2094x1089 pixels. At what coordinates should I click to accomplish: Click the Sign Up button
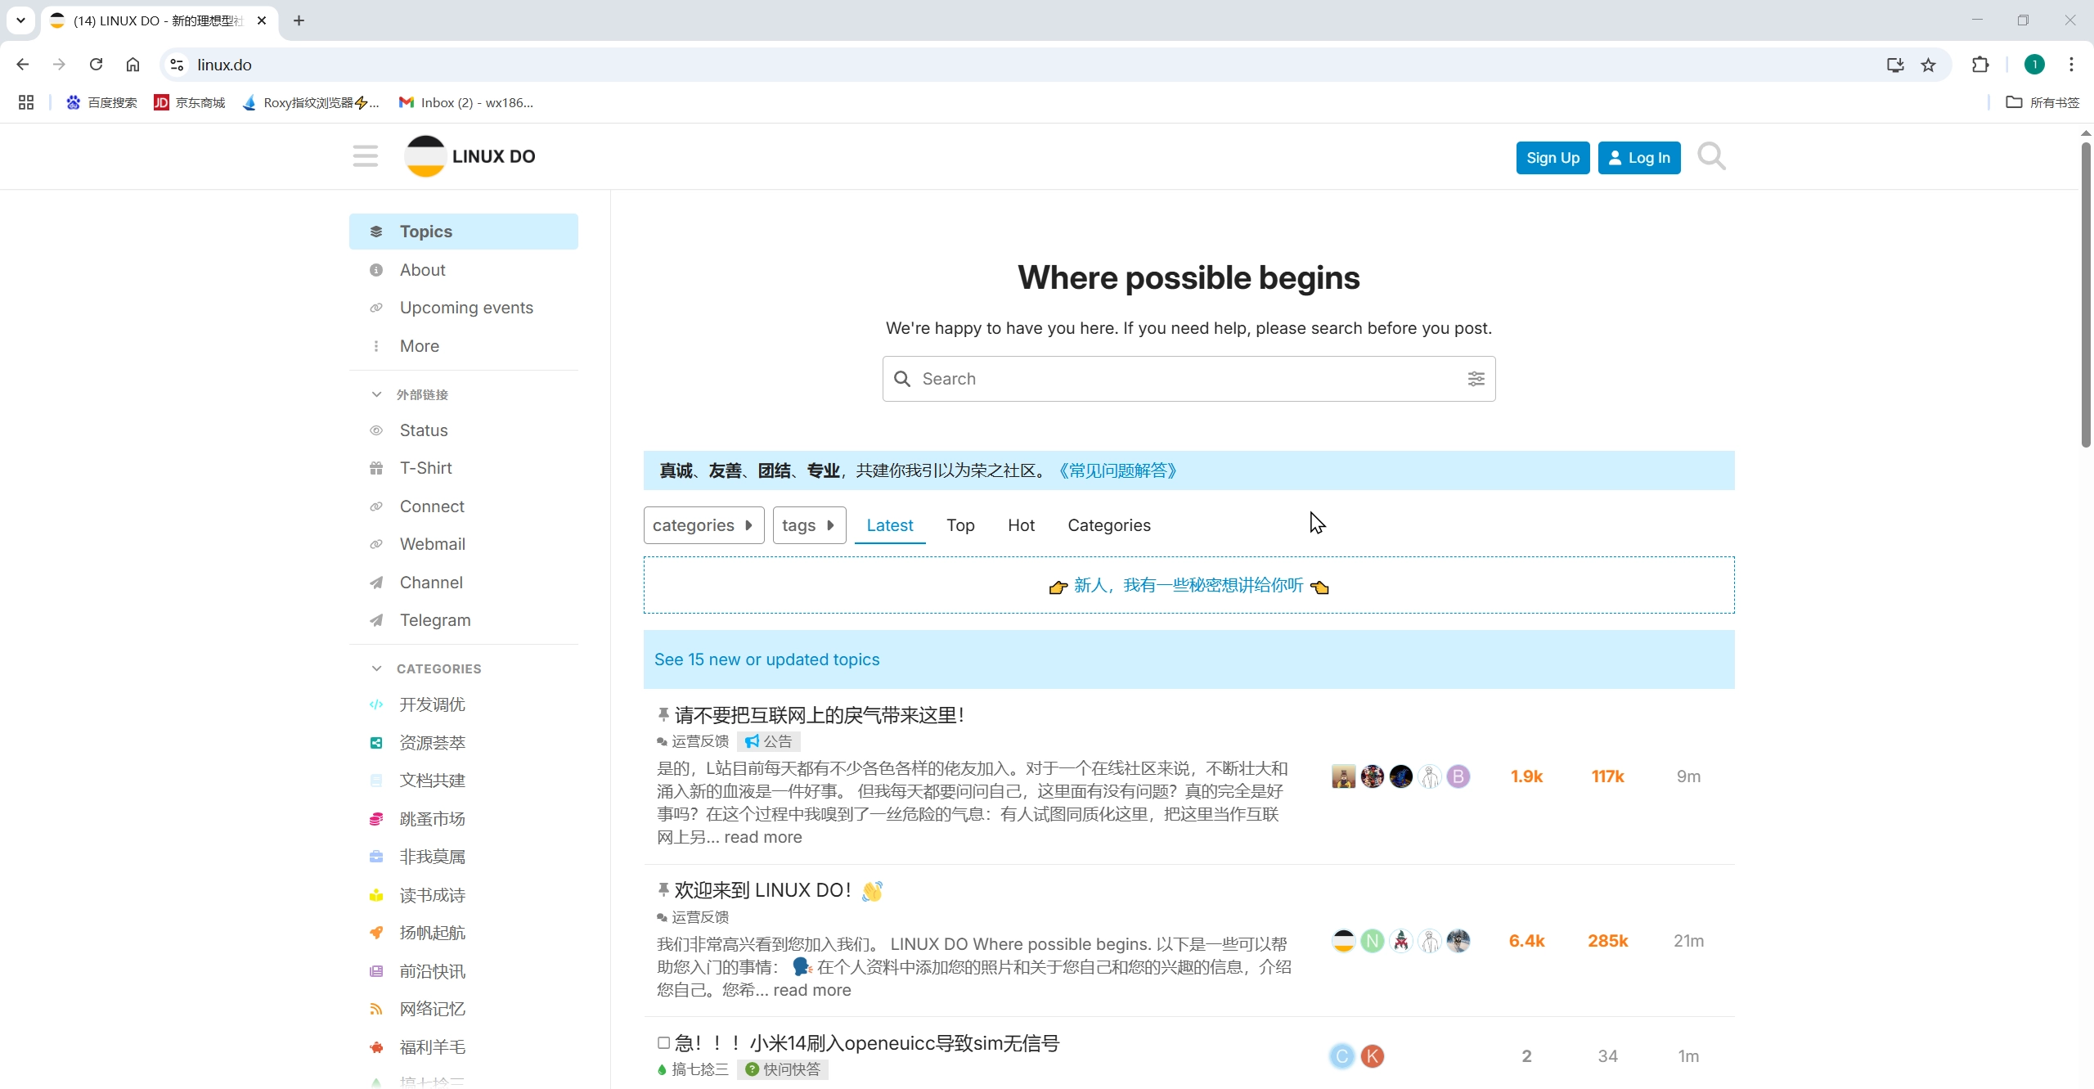1552,158
